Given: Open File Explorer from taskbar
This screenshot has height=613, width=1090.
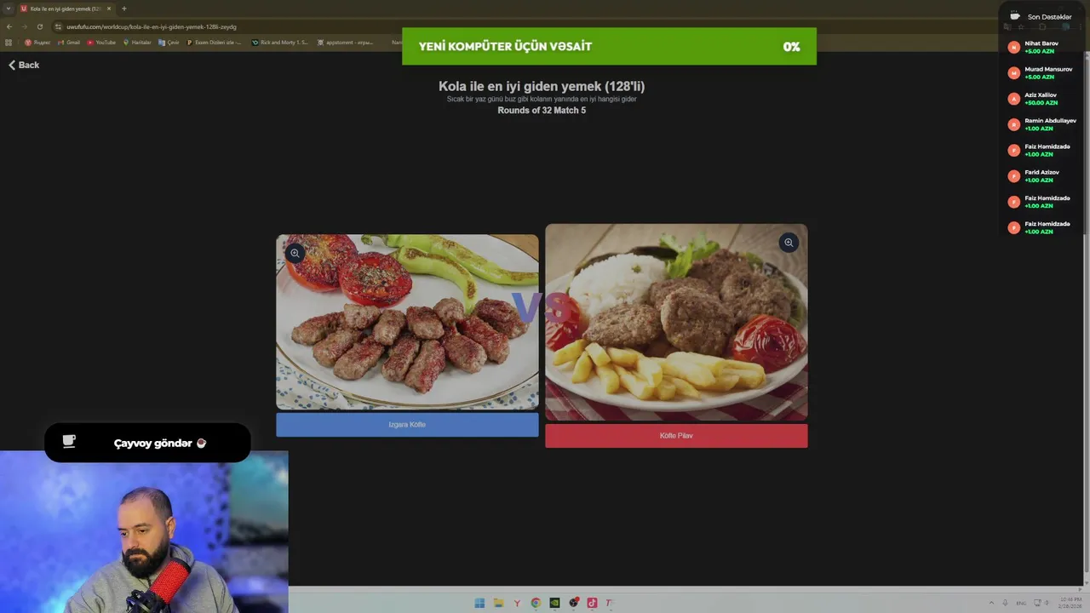Looking at the screenshot, I should pyautogui.click(x=498, y=603).
